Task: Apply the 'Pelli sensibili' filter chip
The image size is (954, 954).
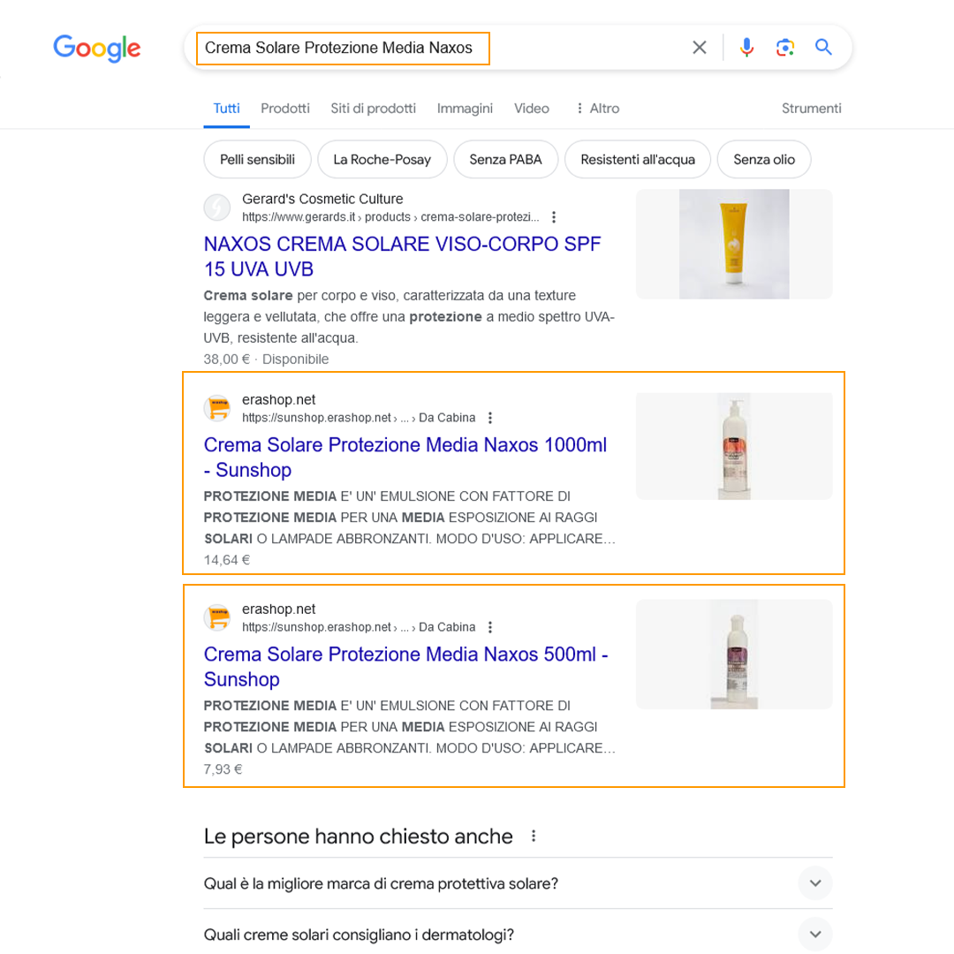Action: click(x=257, y=160)
